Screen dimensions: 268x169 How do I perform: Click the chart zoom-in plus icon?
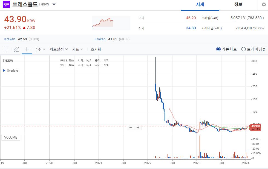click(138, 127)
